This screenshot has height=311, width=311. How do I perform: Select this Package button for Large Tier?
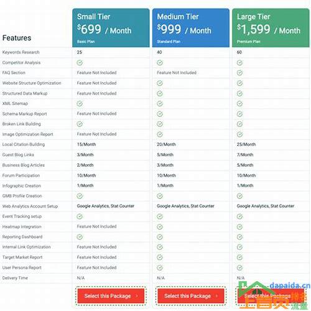(271, 296)
